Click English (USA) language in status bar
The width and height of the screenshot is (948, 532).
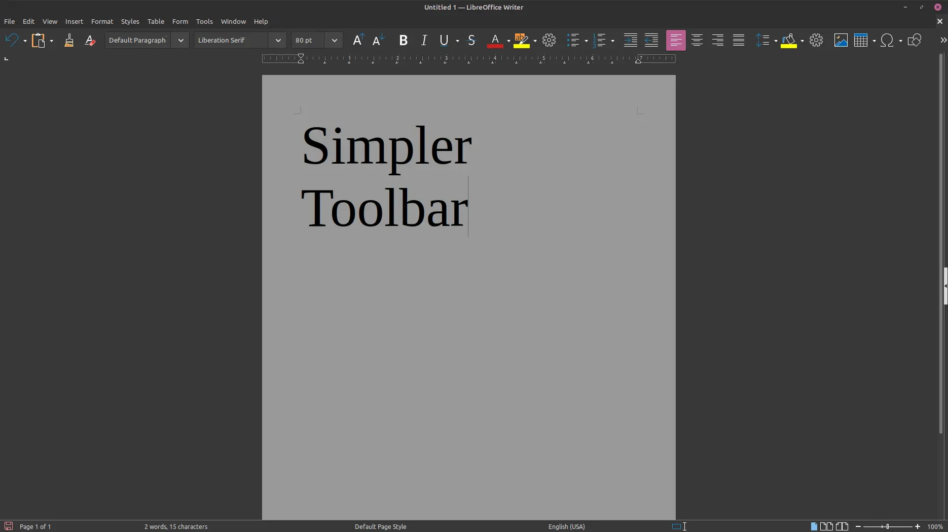[x=566, y=526]
